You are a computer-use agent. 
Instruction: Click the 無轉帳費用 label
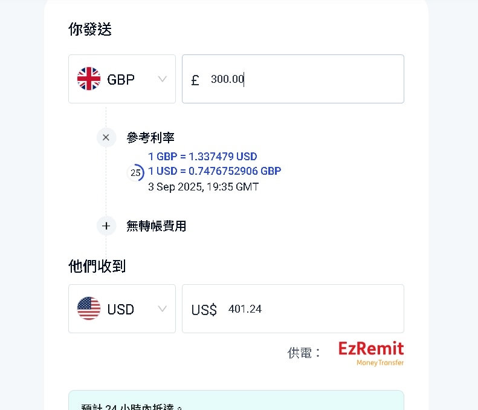tap(156, 226)
